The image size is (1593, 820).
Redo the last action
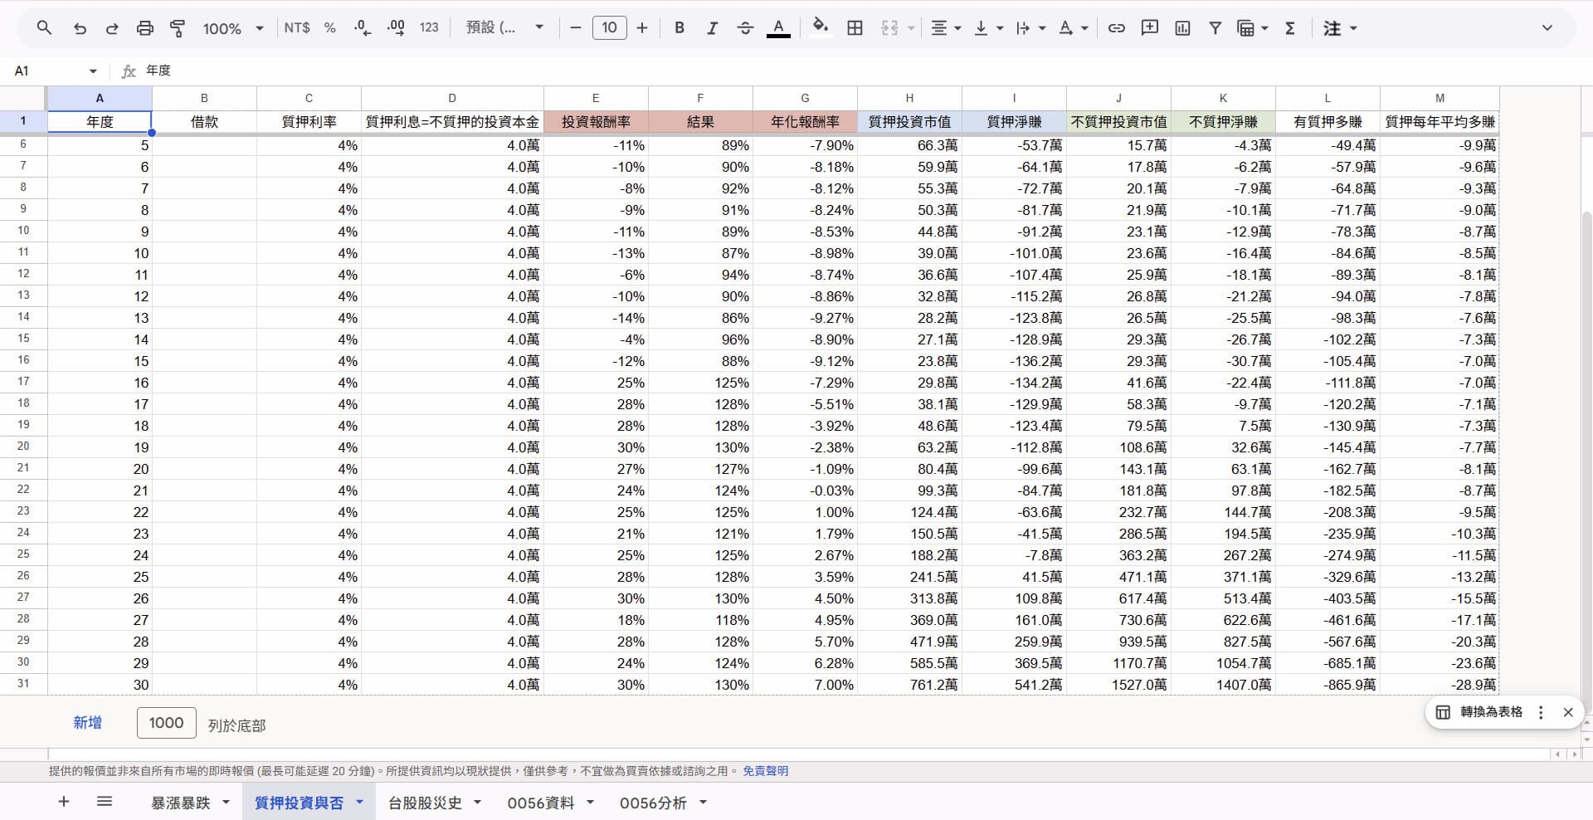click(x=112, y=28)
